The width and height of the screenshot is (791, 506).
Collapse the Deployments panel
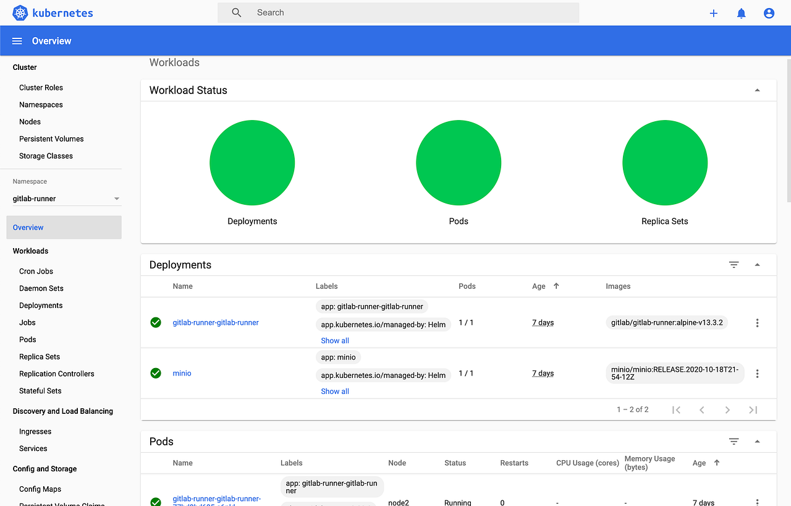[757, 264]
